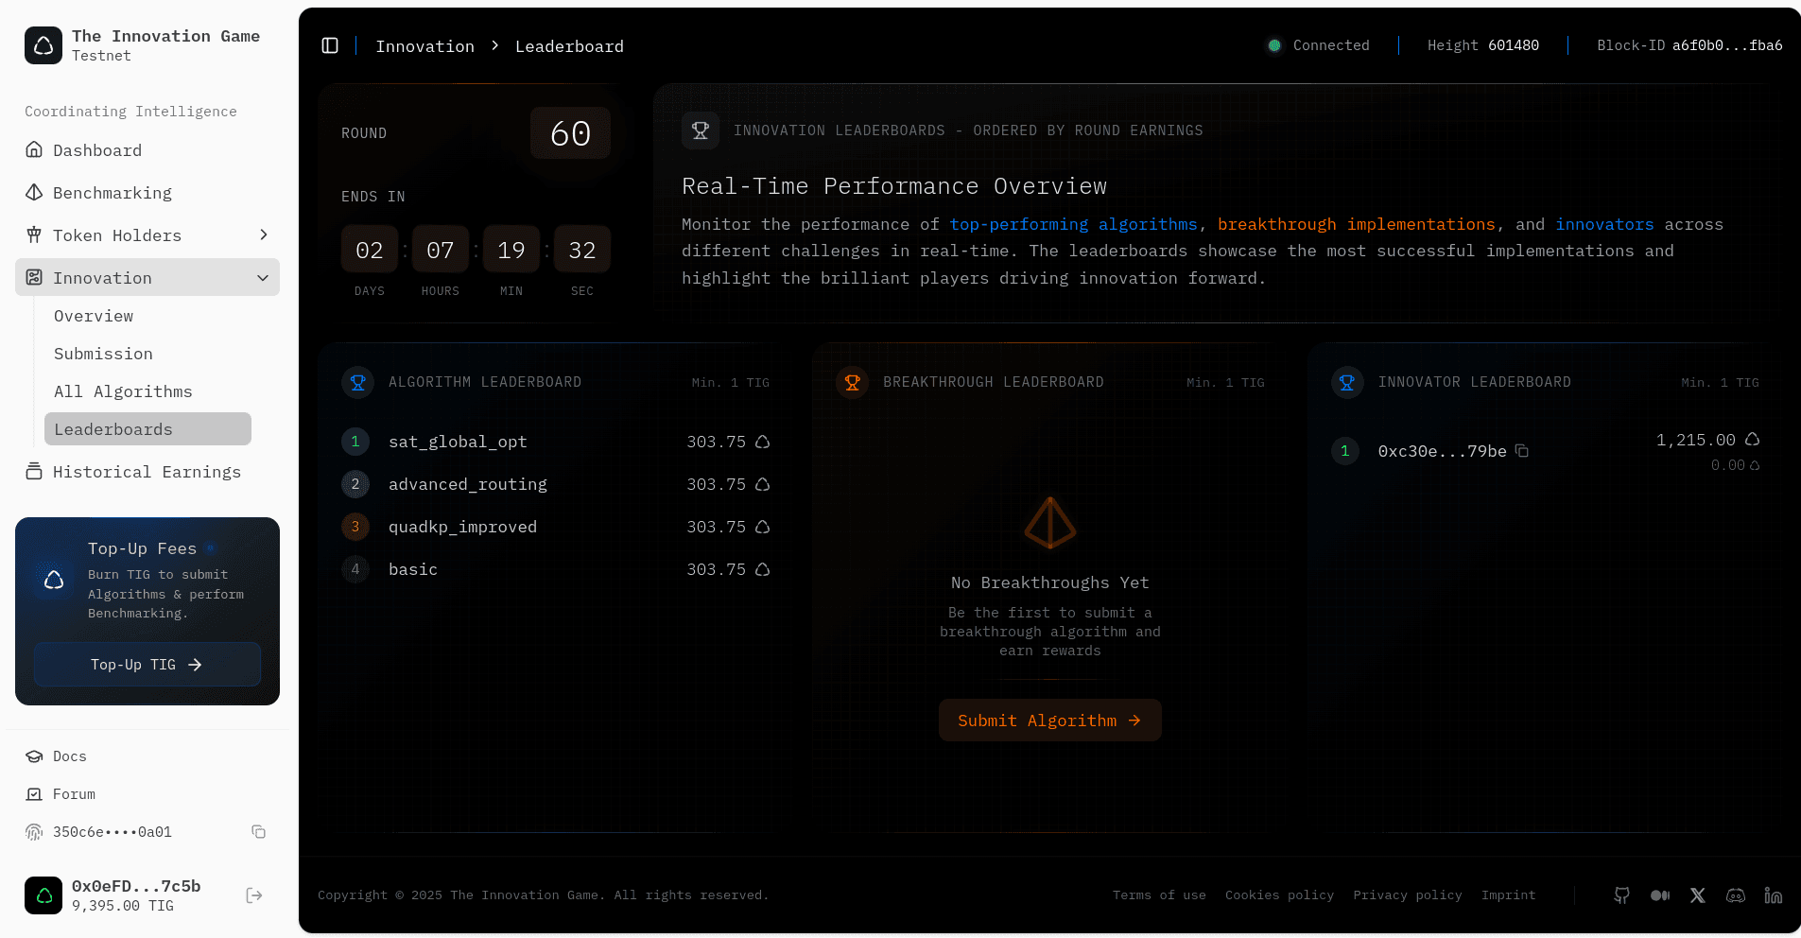
Task: Click the X (Twitter) footer icon
Action: 1698,895
